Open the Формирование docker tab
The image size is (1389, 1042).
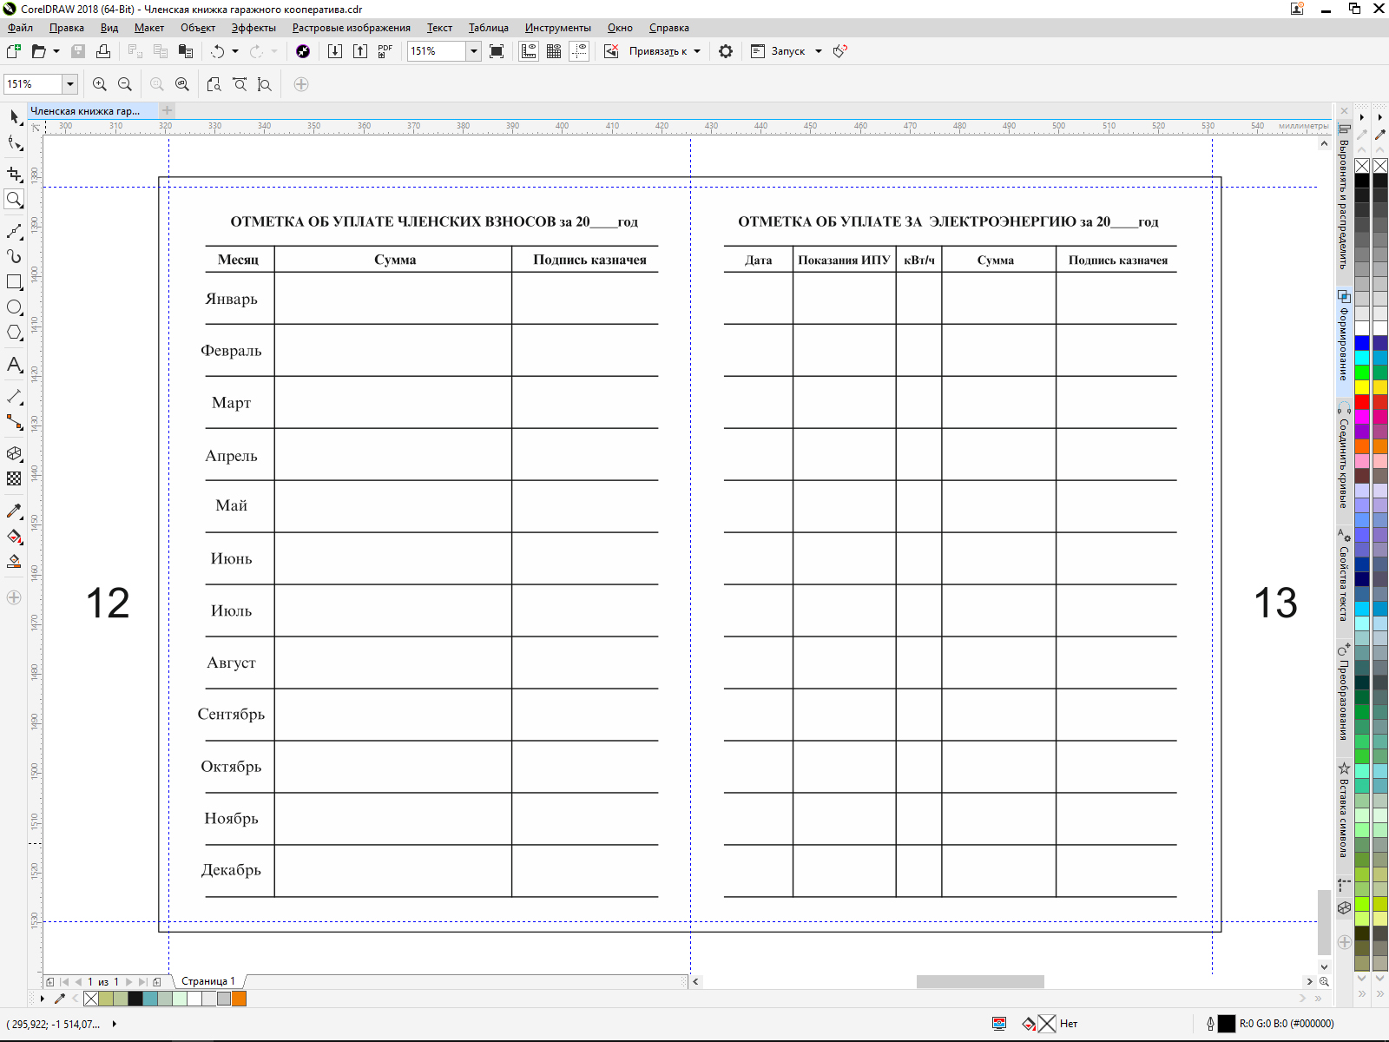pyautogui.click(x=1344, y=339)
